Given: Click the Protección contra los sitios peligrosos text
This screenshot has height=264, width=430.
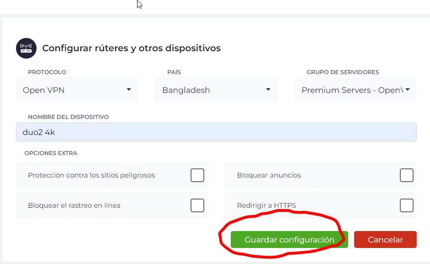Looking at the screenshot, I should pos(91,175).
